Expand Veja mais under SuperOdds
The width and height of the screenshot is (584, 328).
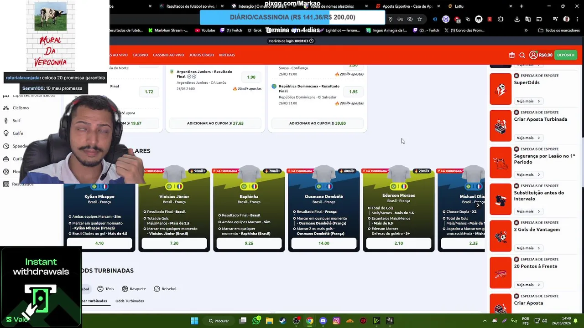click(x=528, y=101)
